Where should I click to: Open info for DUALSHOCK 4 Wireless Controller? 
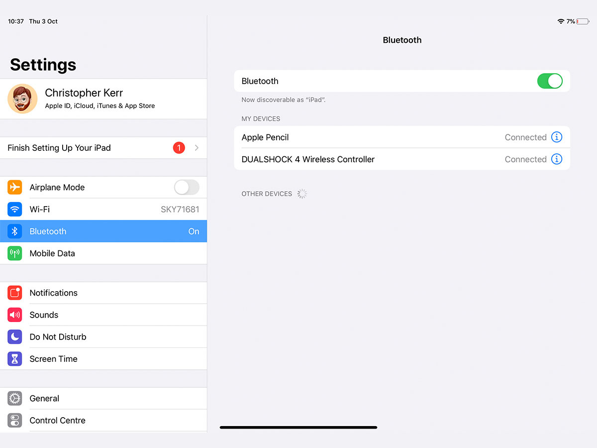557,159
